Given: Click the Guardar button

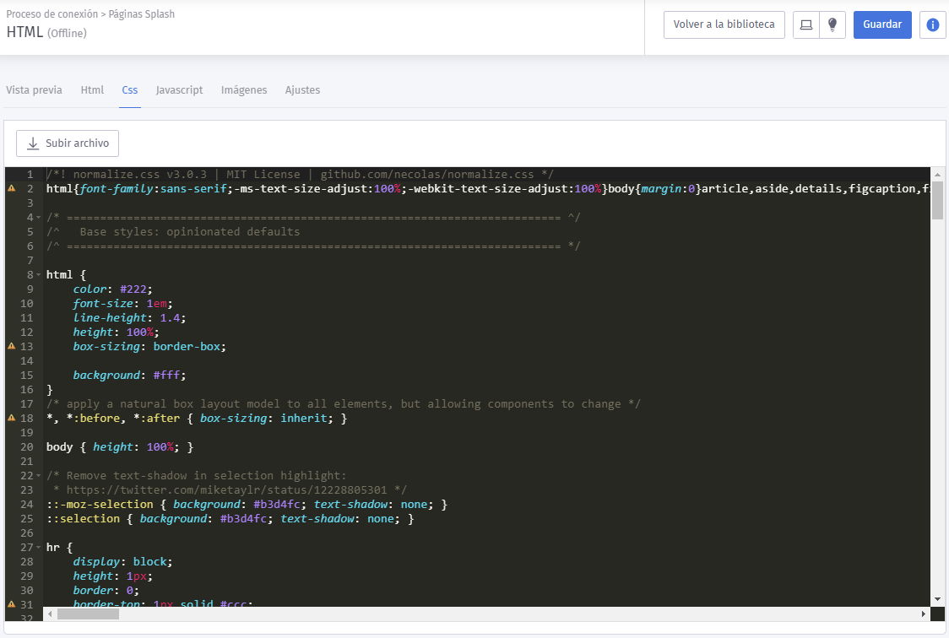Looking at the screenshot, I should point(882,24).
